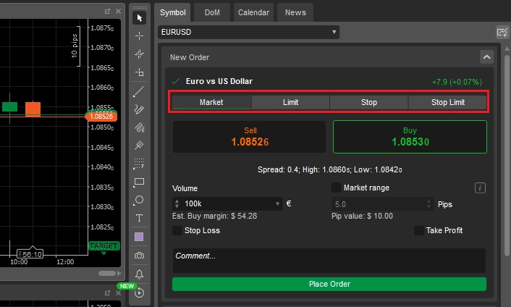Viewport: 511px width, 307px height.
Task: Select the Stop Limit order type
Action: (448, 102)
